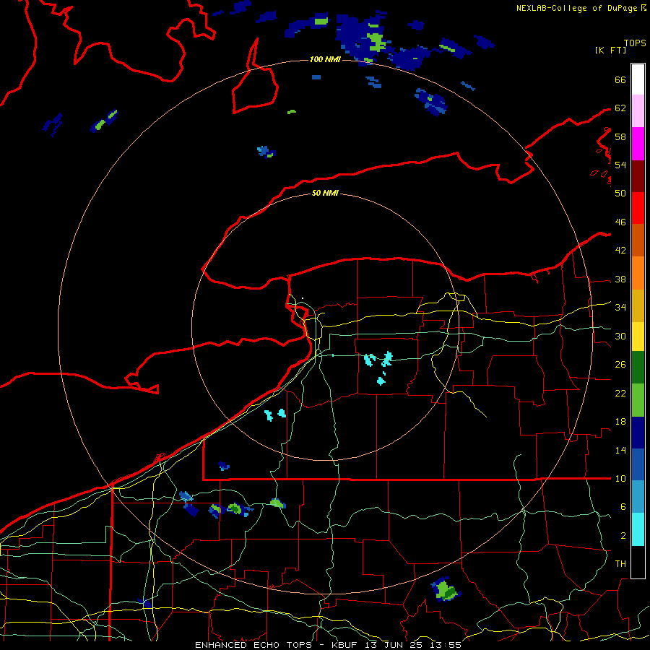Pick the legend value 38

tap(620, 279)
